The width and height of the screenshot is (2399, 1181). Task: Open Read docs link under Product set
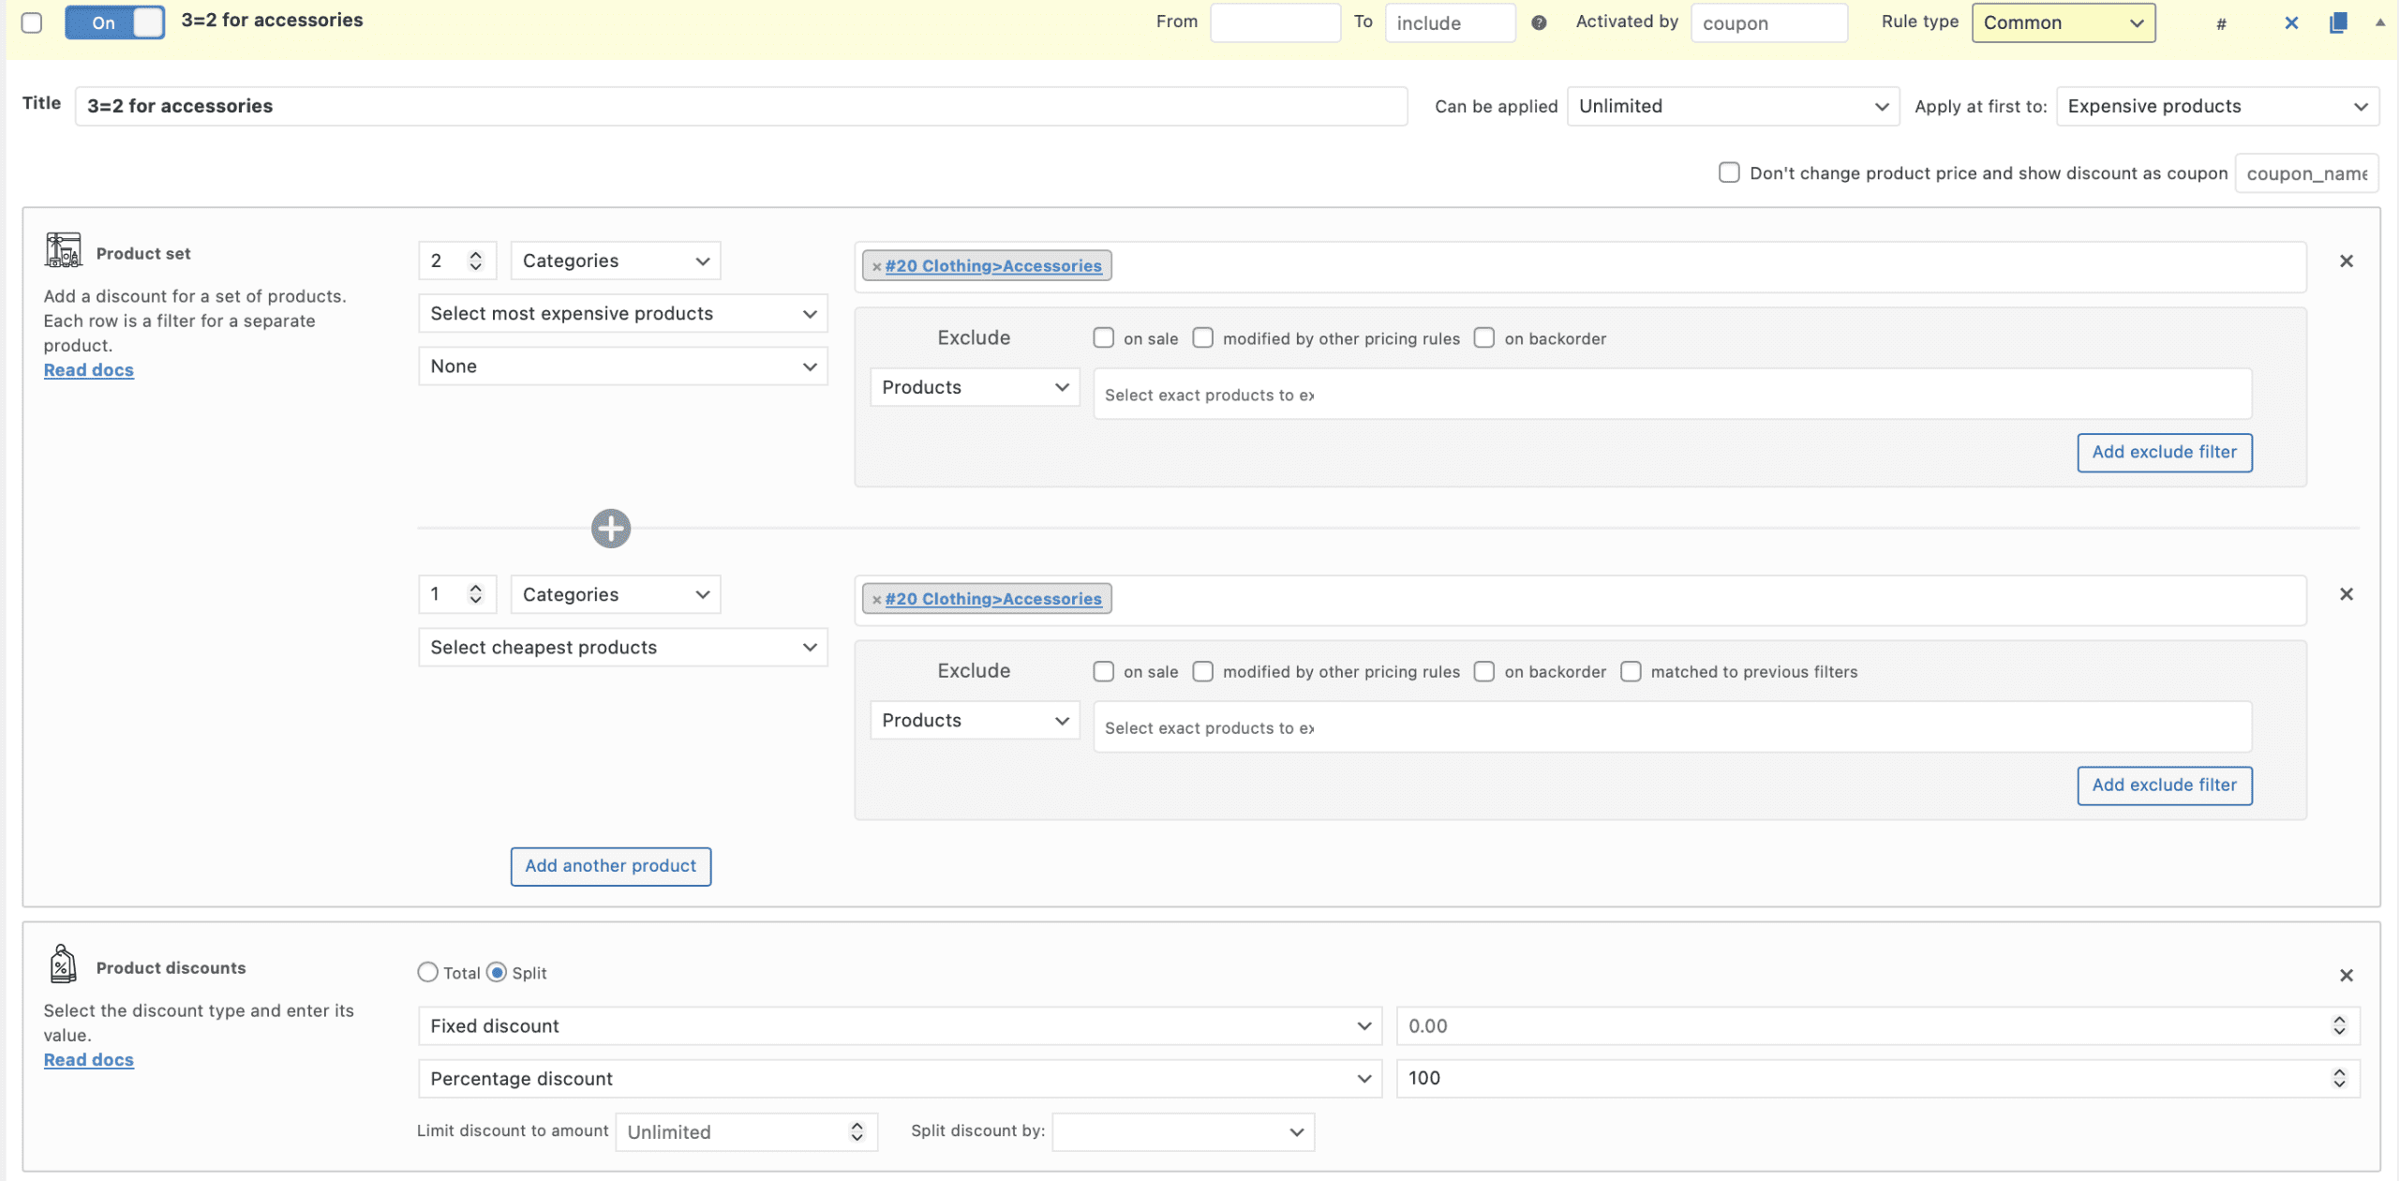[x=88, y=369]
